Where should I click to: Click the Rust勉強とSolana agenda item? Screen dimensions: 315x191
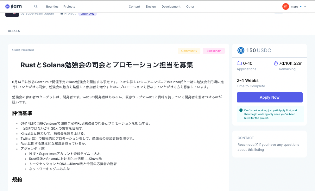click(65, 159)
